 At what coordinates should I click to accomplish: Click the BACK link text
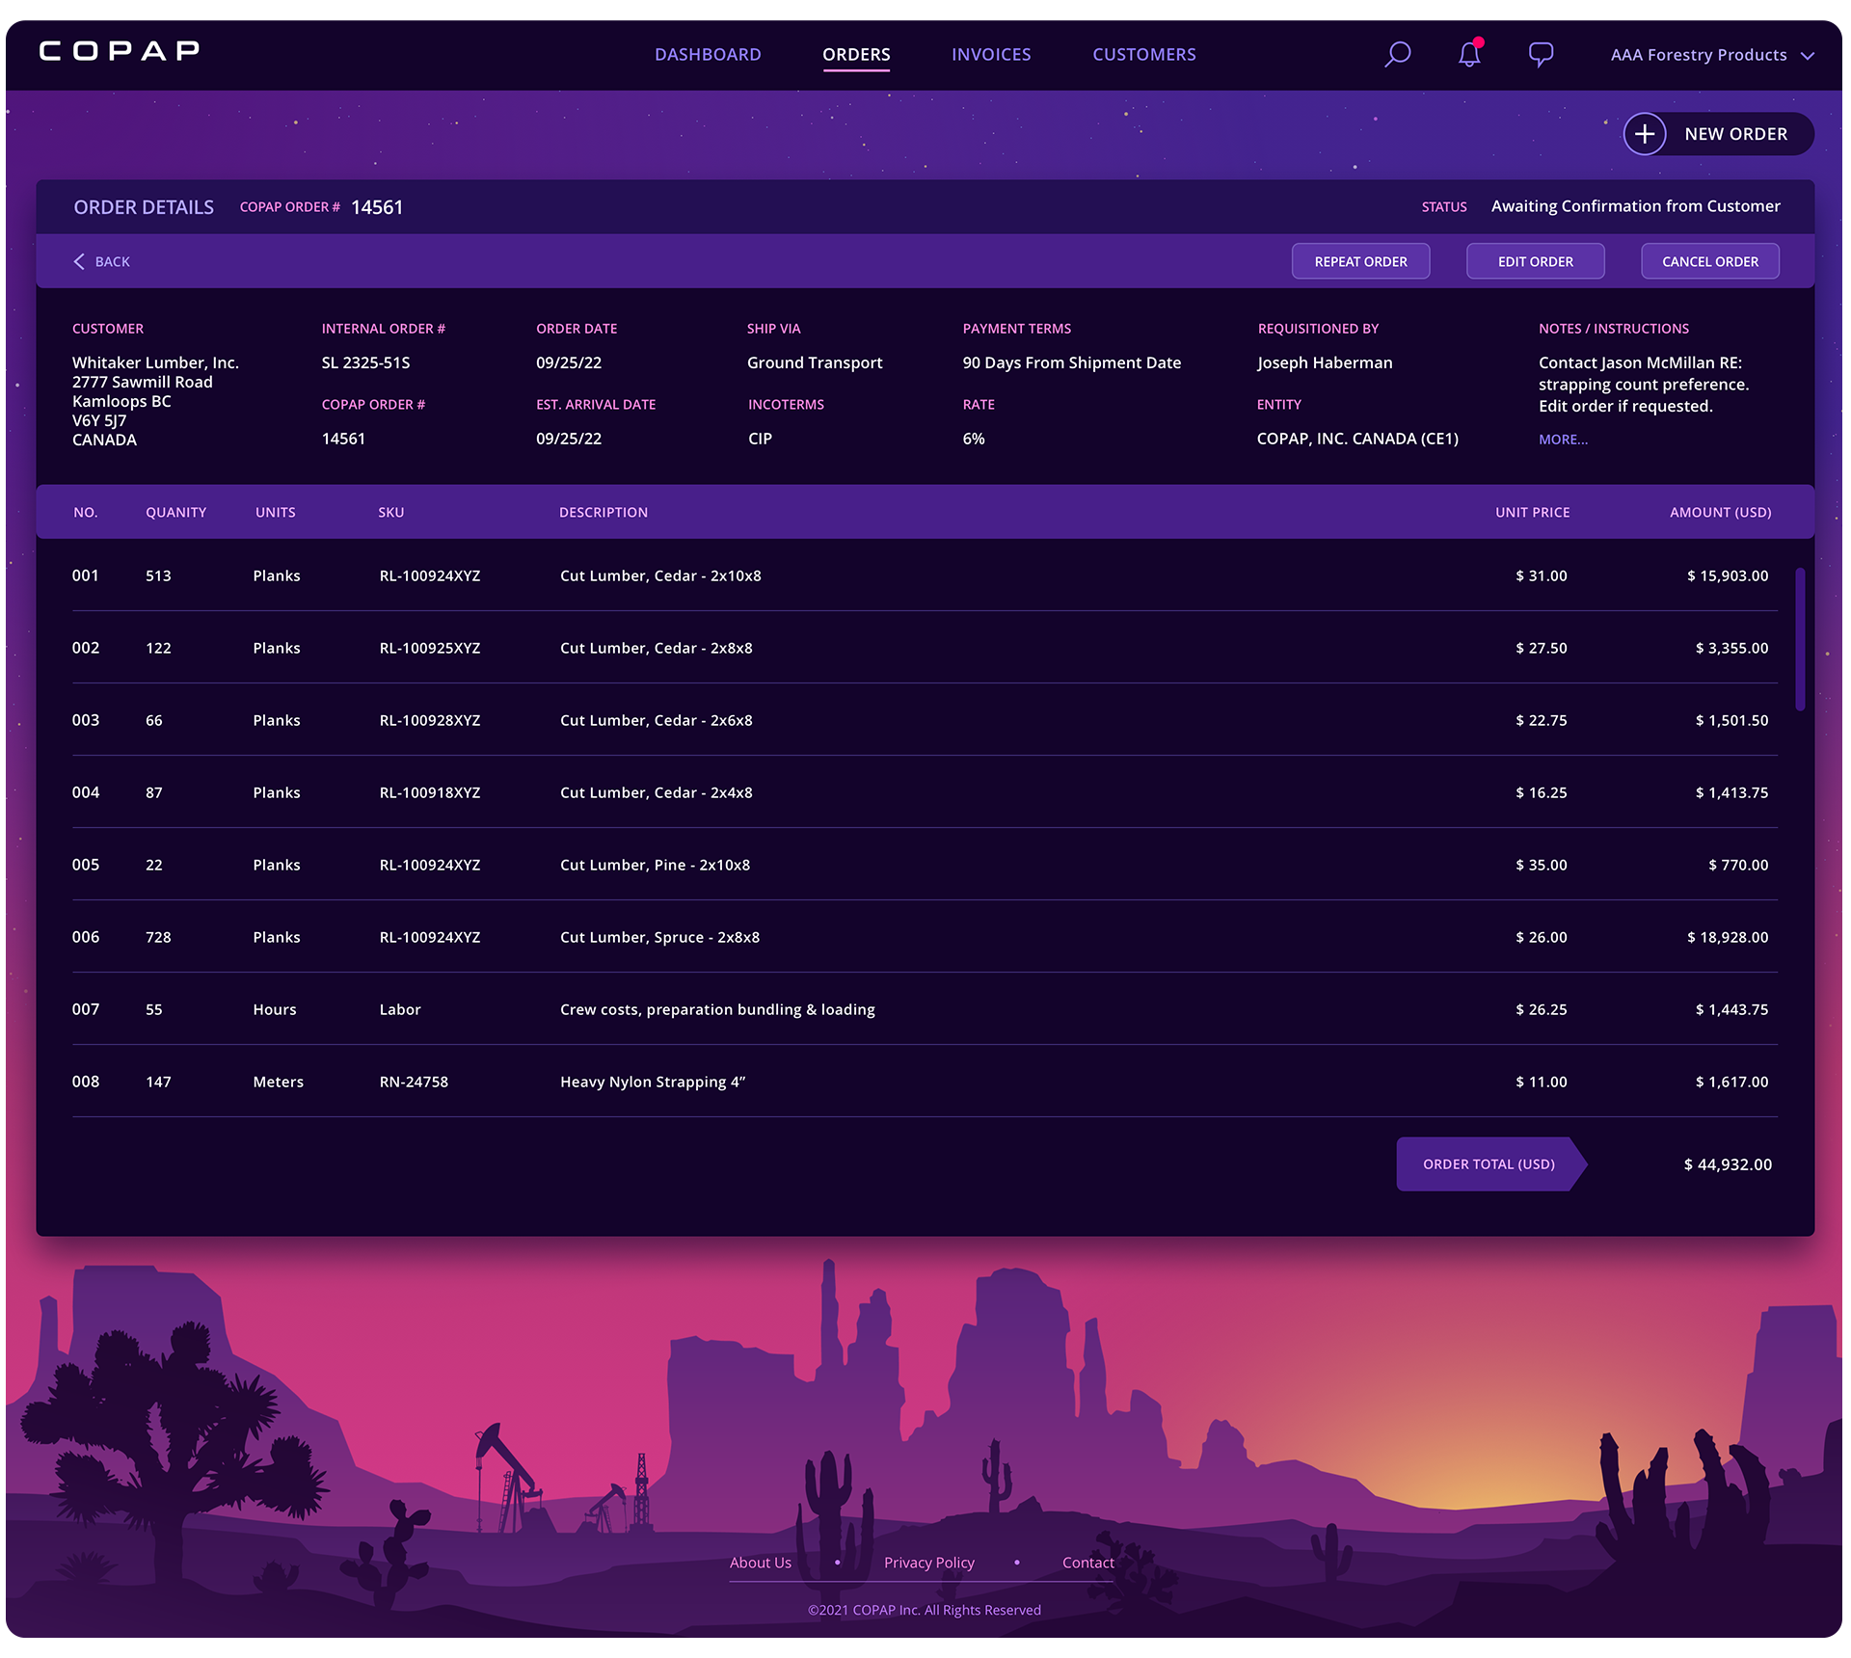[113, 262]
